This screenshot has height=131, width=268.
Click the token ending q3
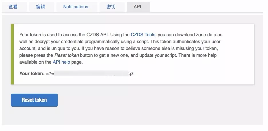[x=131, y=74]
